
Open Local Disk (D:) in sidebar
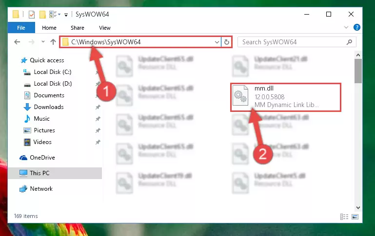(x=53, y=84)
